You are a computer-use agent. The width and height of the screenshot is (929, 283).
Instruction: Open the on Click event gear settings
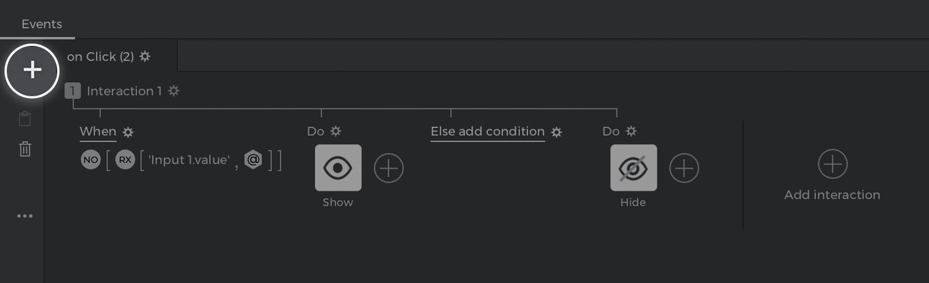coord(145,57)
